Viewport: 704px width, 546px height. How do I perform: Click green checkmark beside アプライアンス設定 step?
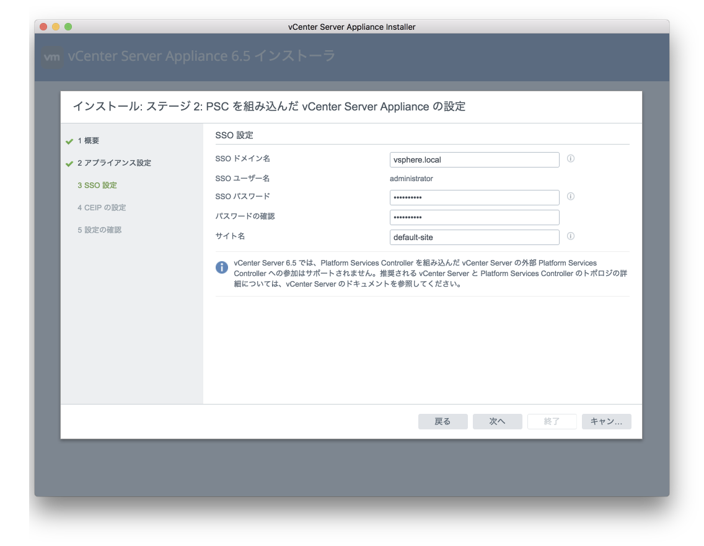[x=69, y=164]
